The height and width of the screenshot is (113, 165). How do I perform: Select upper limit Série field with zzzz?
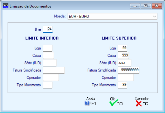(x=124, y=63)
